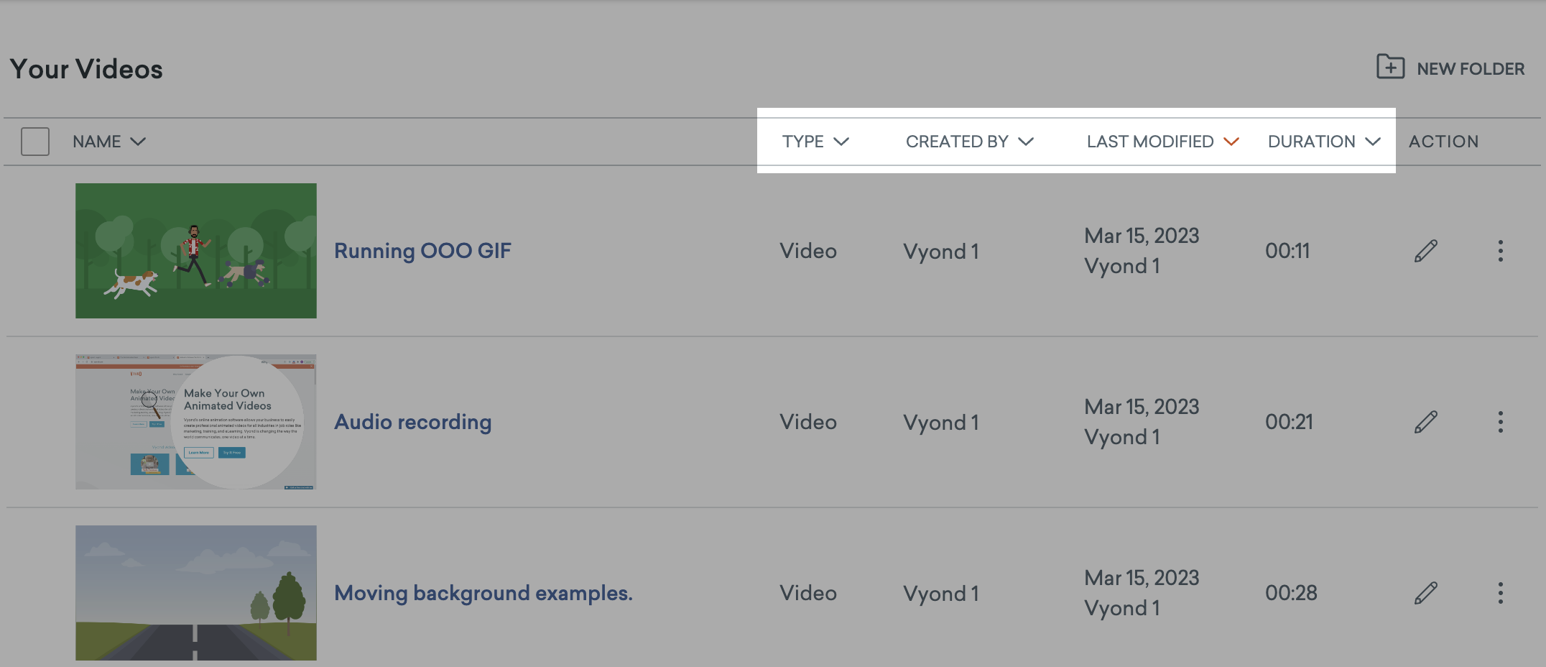Open the edit pencil for Running OOO GIF
Screen dimensions: 1546x667
tap(1425, 251)
